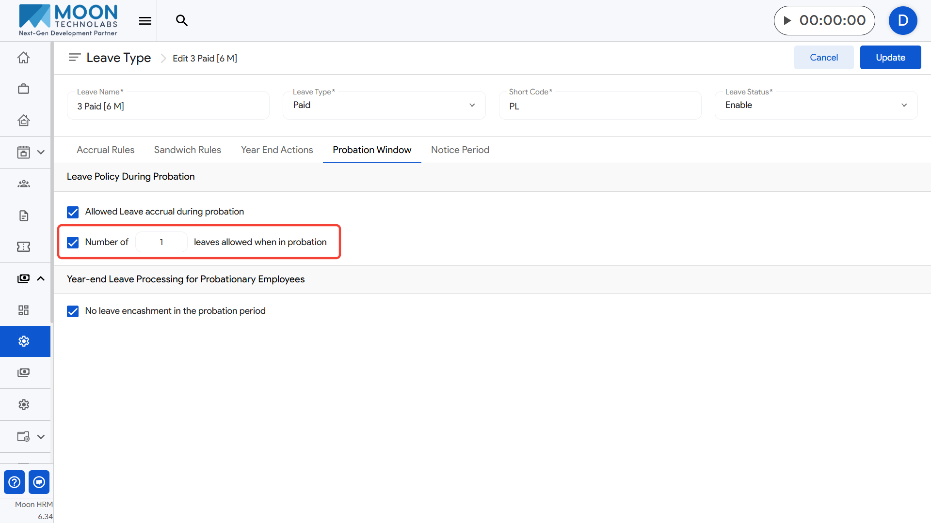Click the team members group icon
The height and width of the screenshot is (523, 931).
point(23,184)
